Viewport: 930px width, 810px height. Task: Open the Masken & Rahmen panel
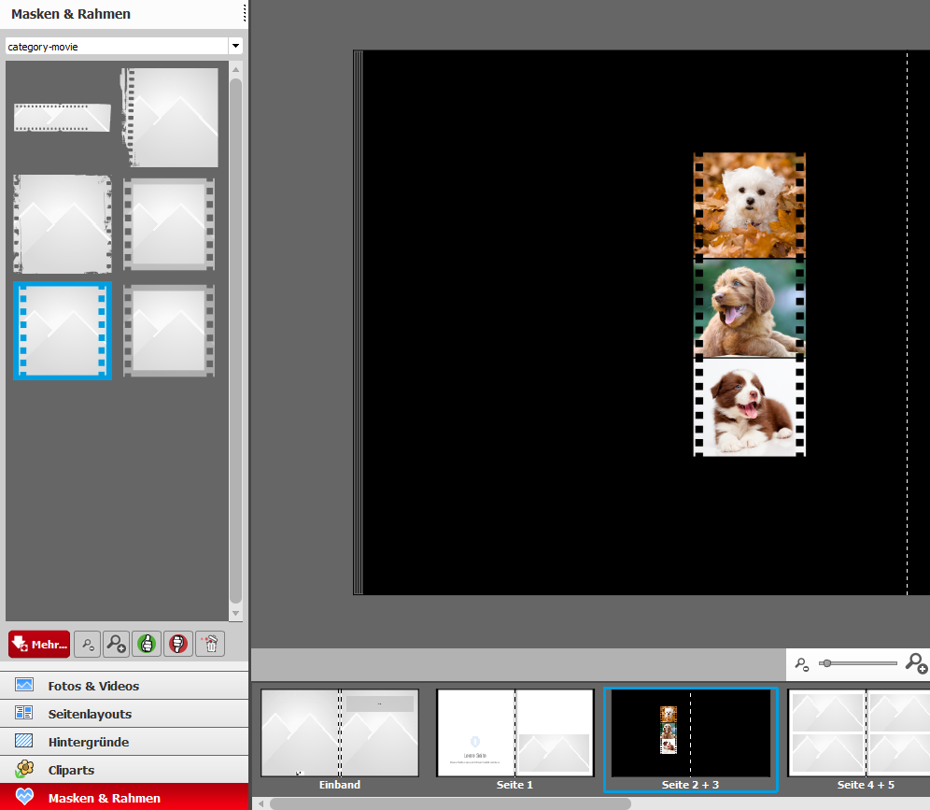(x=124, y=798)
